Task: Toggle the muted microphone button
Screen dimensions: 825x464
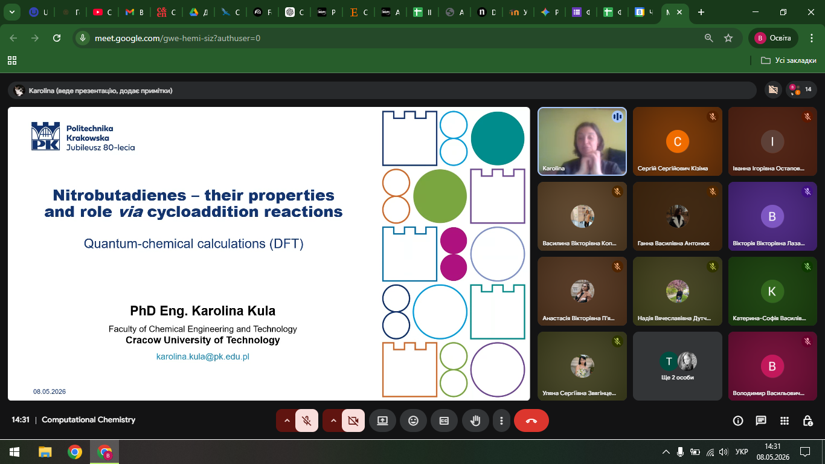Action: pyautogui.click(x=307, y=420)
